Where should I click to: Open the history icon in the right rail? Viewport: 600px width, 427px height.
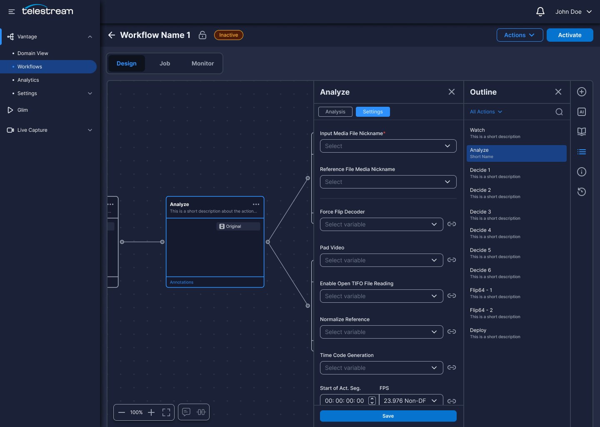click(582, 192)
